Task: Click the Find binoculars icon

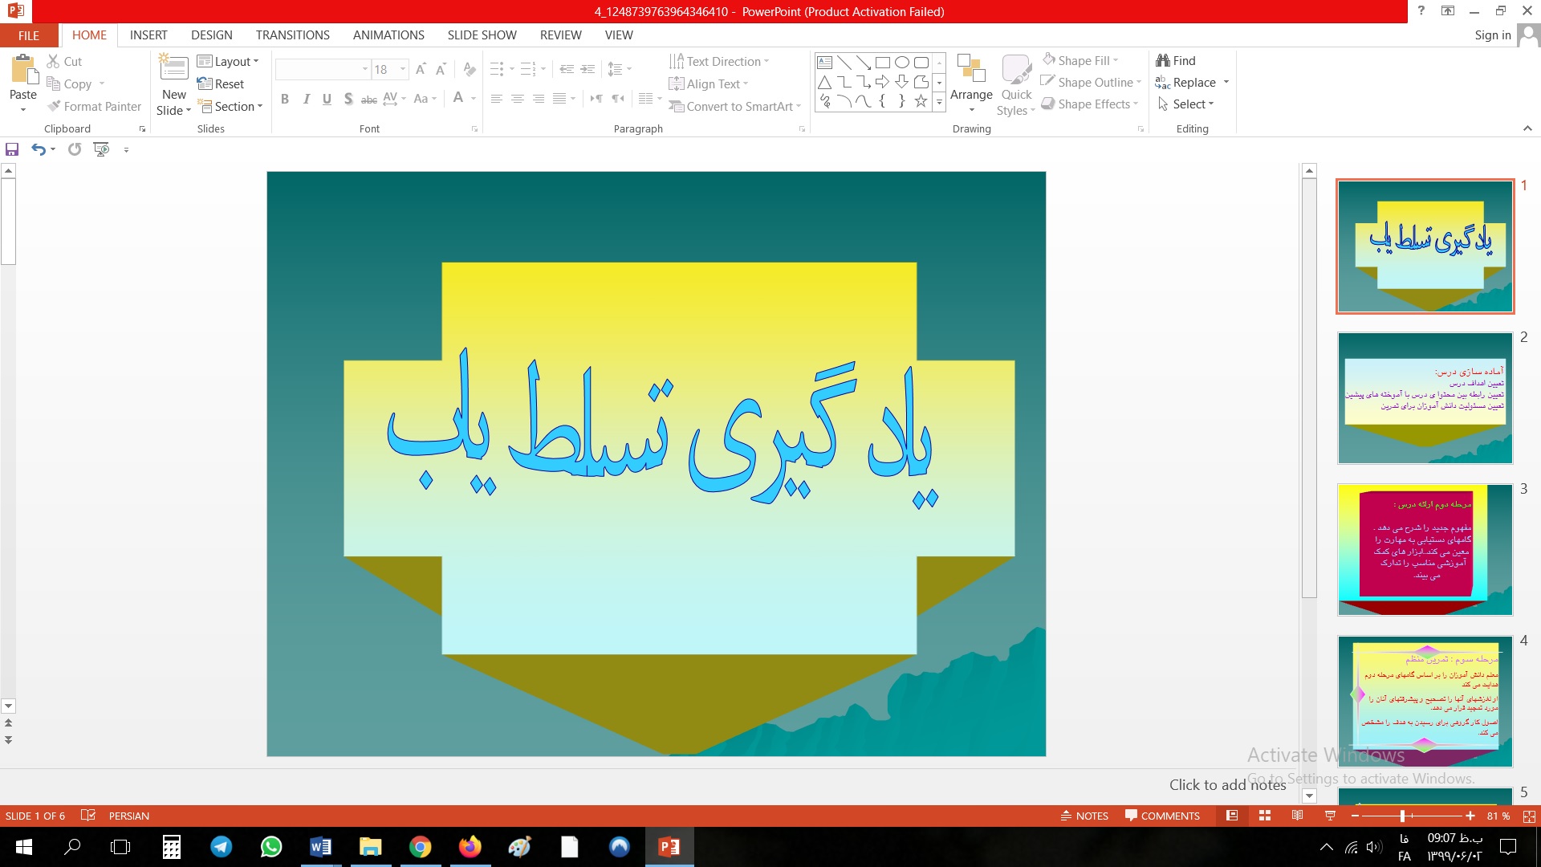Action: point(1163,61)
